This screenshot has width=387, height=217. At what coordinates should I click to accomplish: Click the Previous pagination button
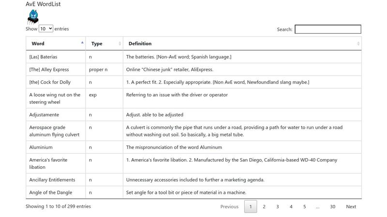[229, 207]
